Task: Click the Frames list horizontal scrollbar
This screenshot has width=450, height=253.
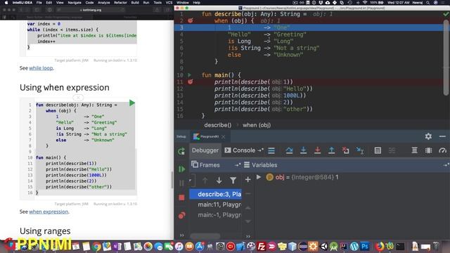Action: (x=205, y=236)
